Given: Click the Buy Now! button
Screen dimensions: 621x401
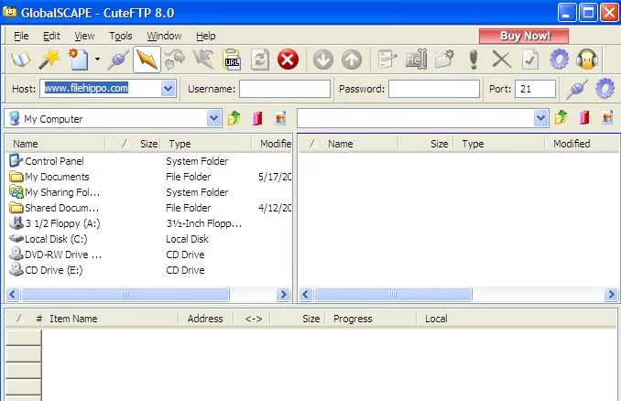Looking at the screenshot, I should click(524, 36).
